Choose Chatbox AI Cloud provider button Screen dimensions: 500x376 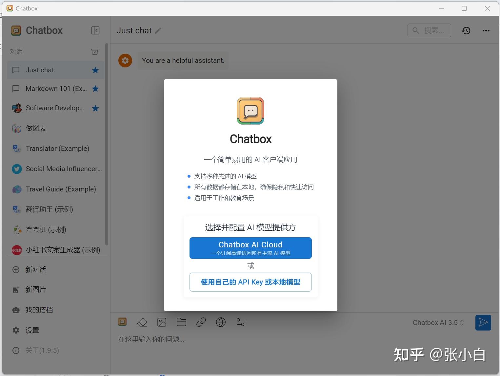click(250, 248)
